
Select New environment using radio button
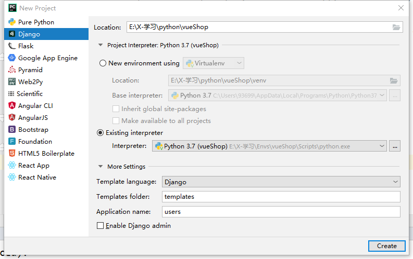(x=103, y=63)
